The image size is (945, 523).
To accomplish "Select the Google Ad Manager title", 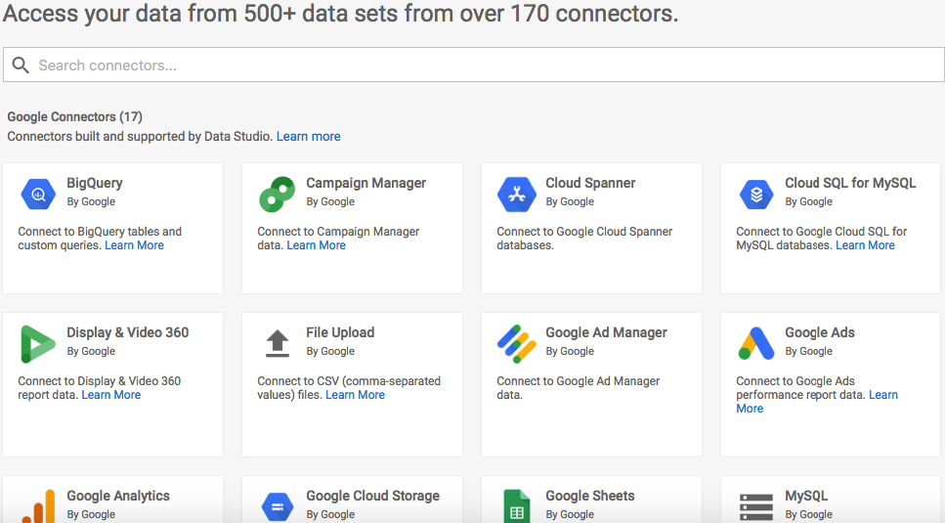I will (606, 332).
